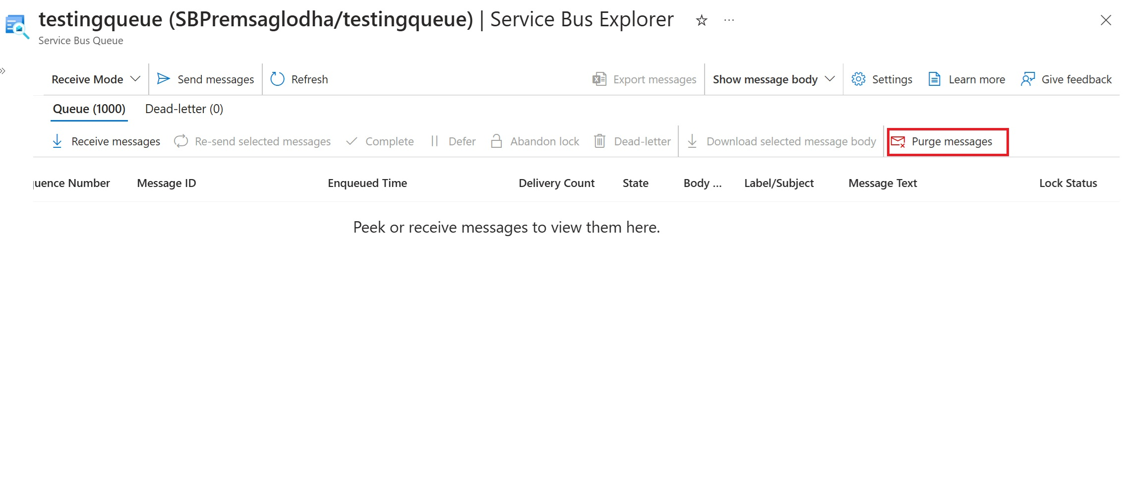Click the Purge messages envelope icon
This screenshot has height=495, width=1125.
pyautogui.click(x=898, y=142)
